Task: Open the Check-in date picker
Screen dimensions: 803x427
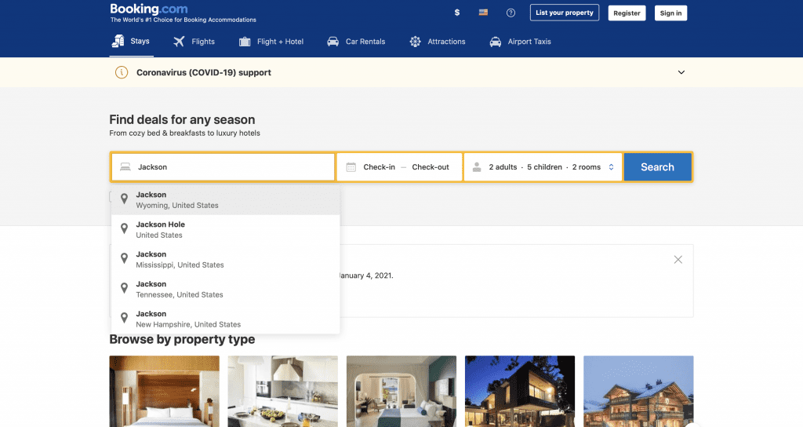Action: pyautogui.click(x=379, y=167)
